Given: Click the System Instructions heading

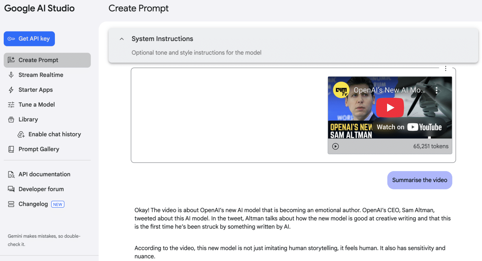Looking at the screenshot, I should pos(162,39).
